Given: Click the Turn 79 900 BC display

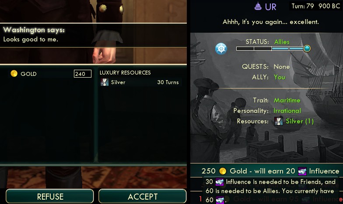Looking at the screenshot, I should click(x=316, y=6).
